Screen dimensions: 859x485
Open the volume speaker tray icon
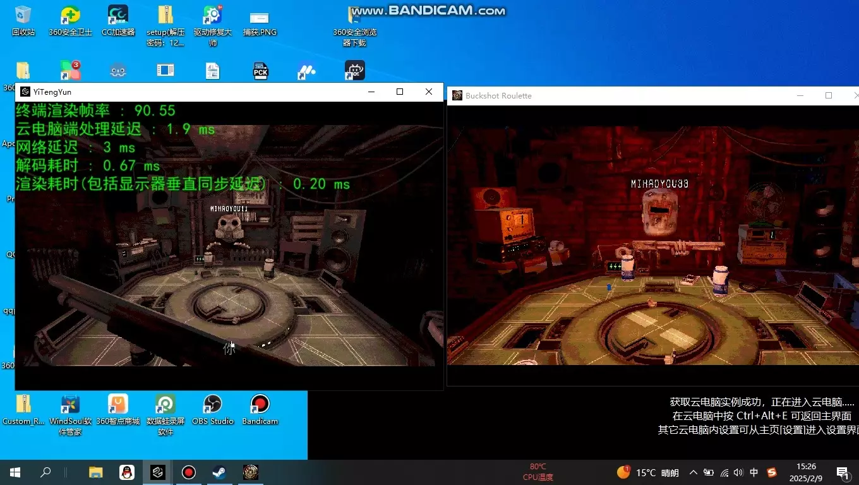pos(738,472)
